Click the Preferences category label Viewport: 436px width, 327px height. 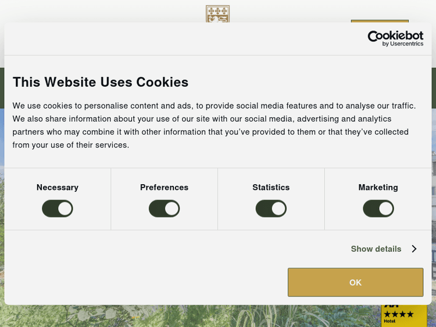pyautogui.click(x=165, y=188)
